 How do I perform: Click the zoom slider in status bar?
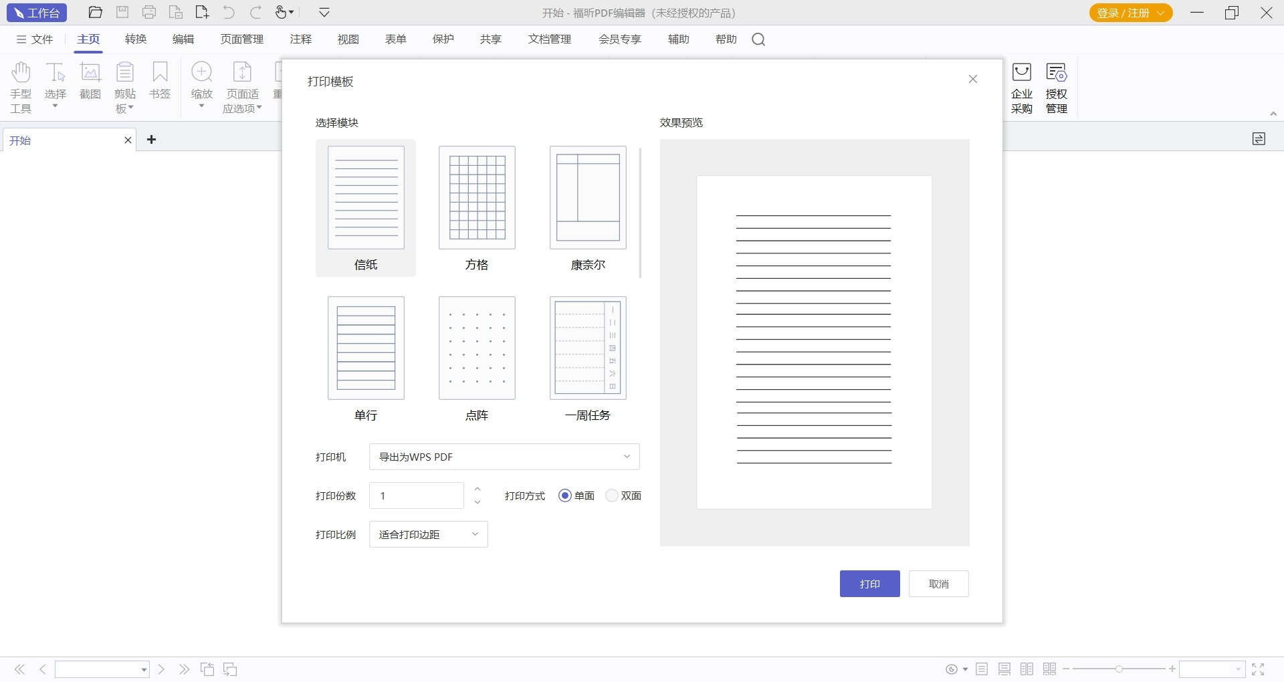[x=1118, y=669]
